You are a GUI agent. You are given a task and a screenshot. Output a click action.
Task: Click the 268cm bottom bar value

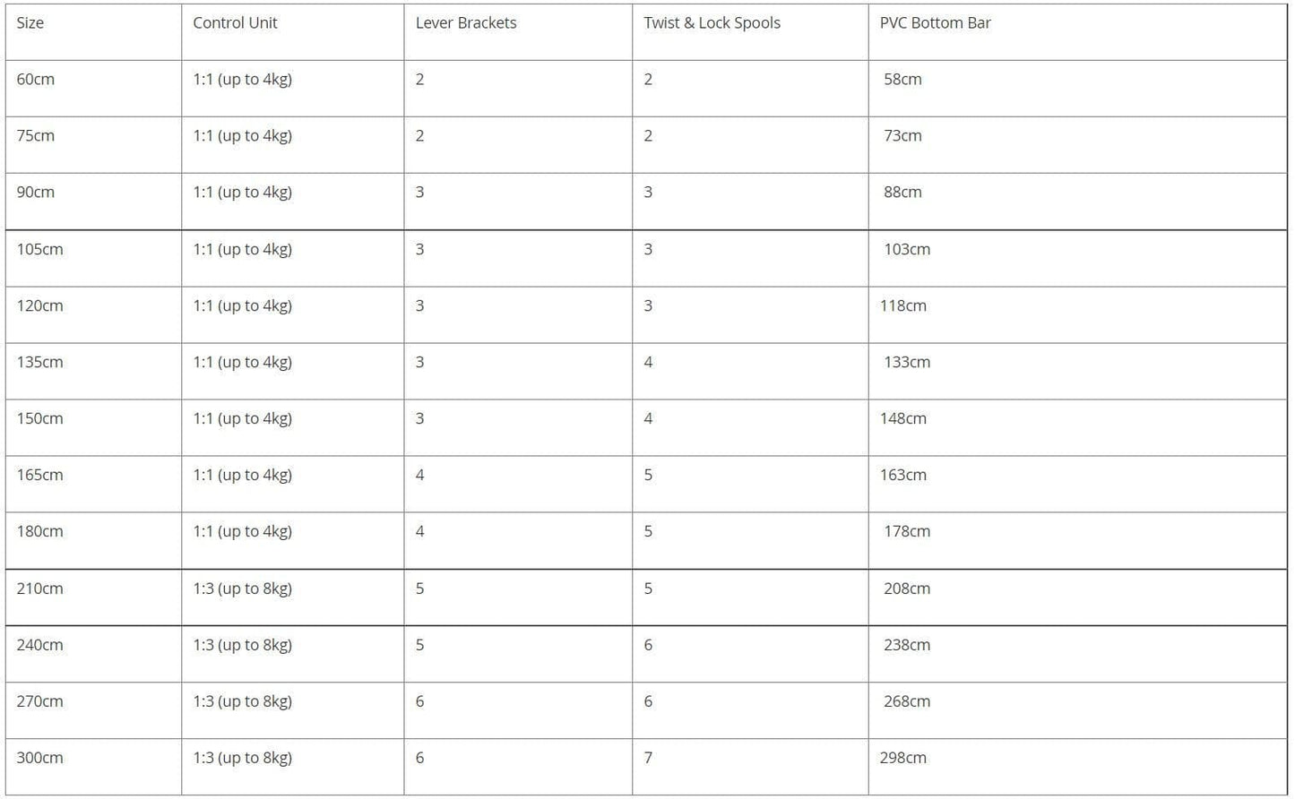click(x=907, y=702)
